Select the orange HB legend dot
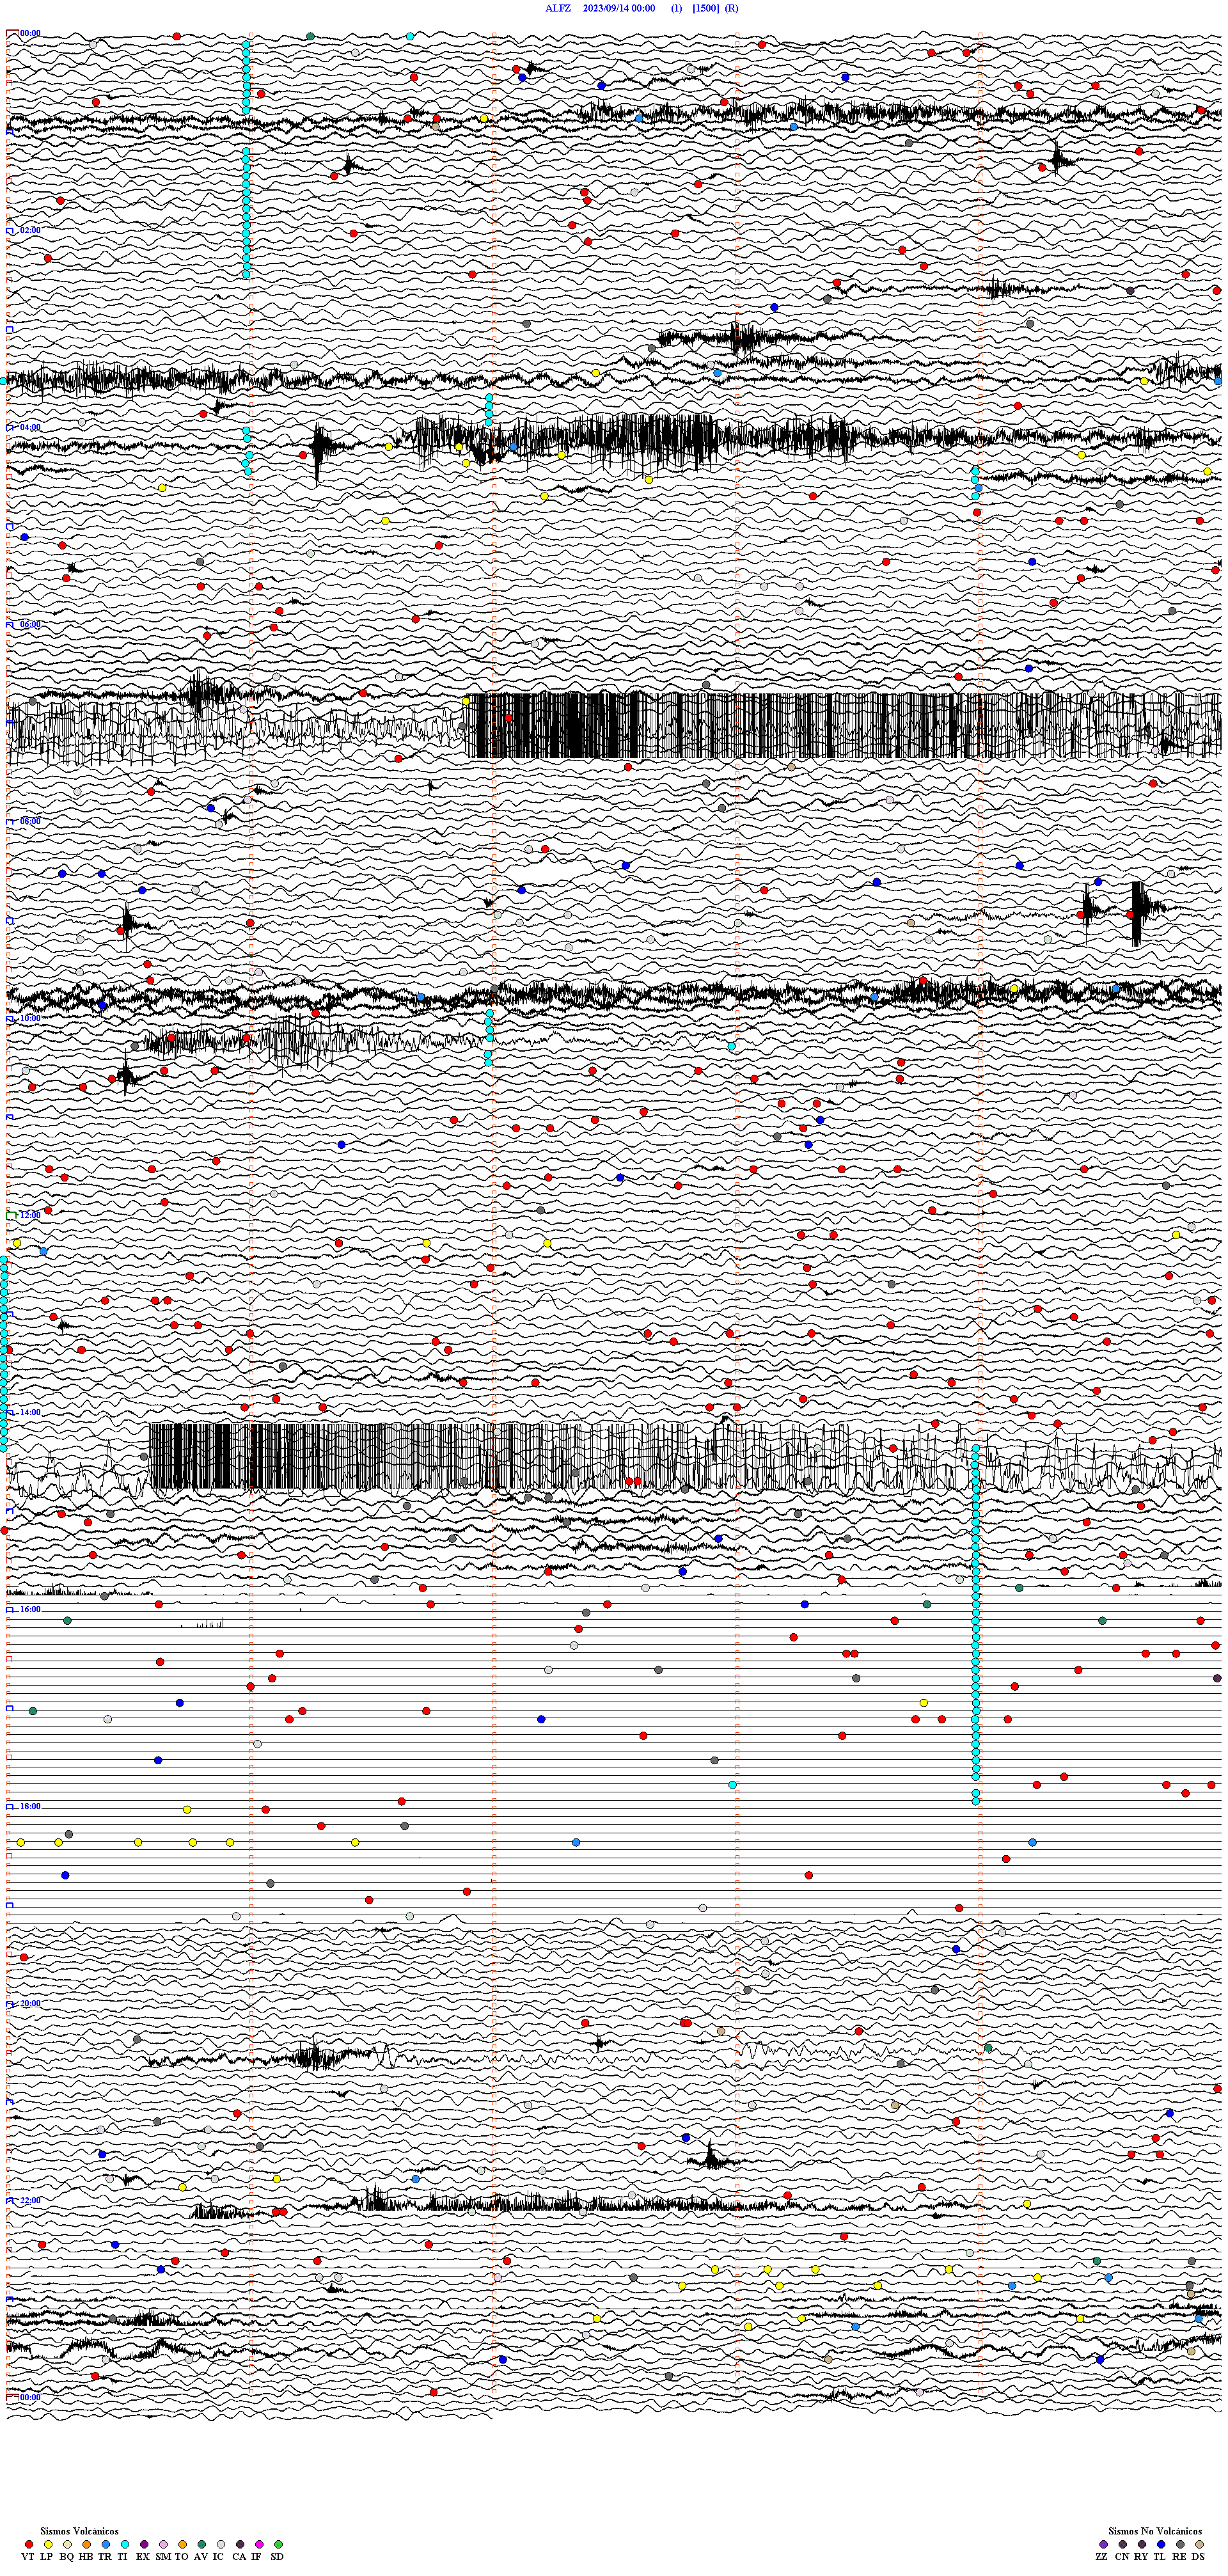1228x2576 pixels. [x=86, y=2544]
